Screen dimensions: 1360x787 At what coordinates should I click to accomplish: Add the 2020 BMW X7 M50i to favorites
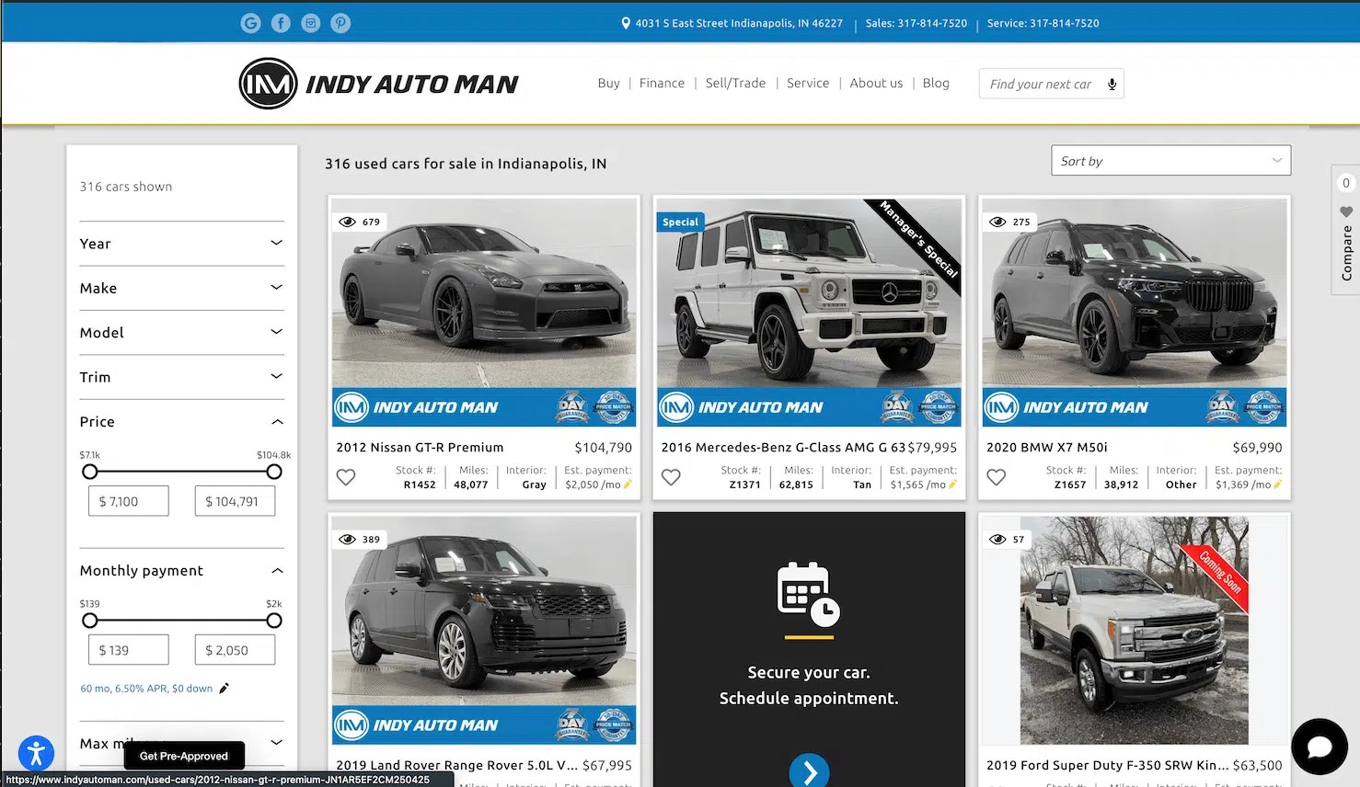click(x=997, y=477)
